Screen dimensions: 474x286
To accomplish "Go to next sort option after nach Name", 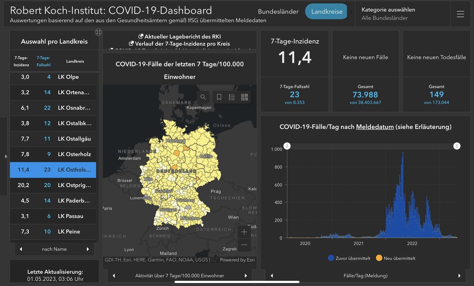I will coord(88,249).
